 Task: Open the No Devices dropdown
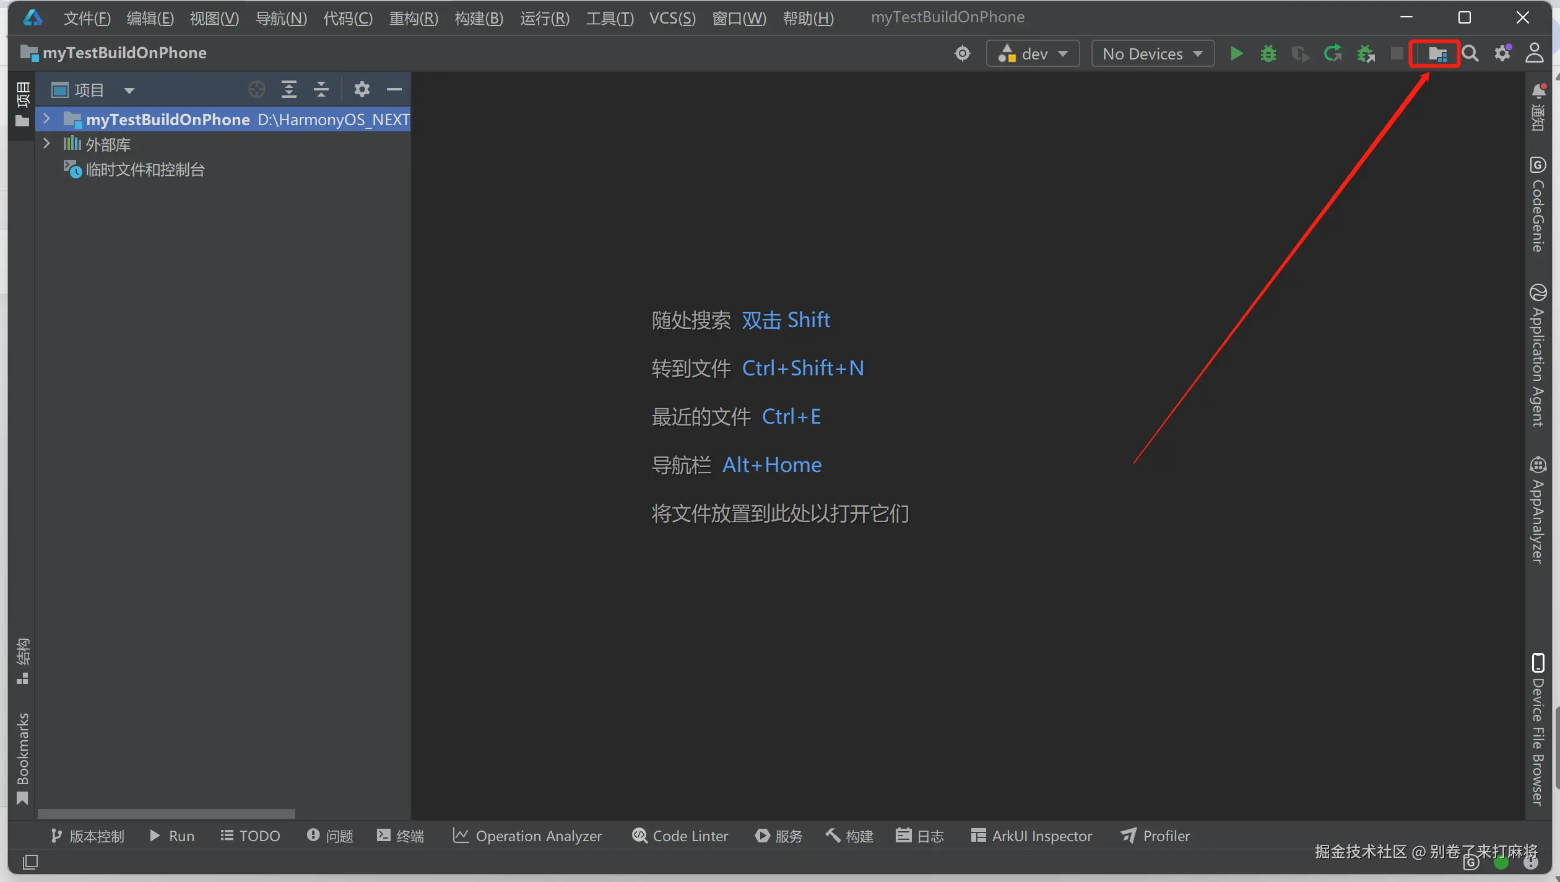click(1152, 54)
